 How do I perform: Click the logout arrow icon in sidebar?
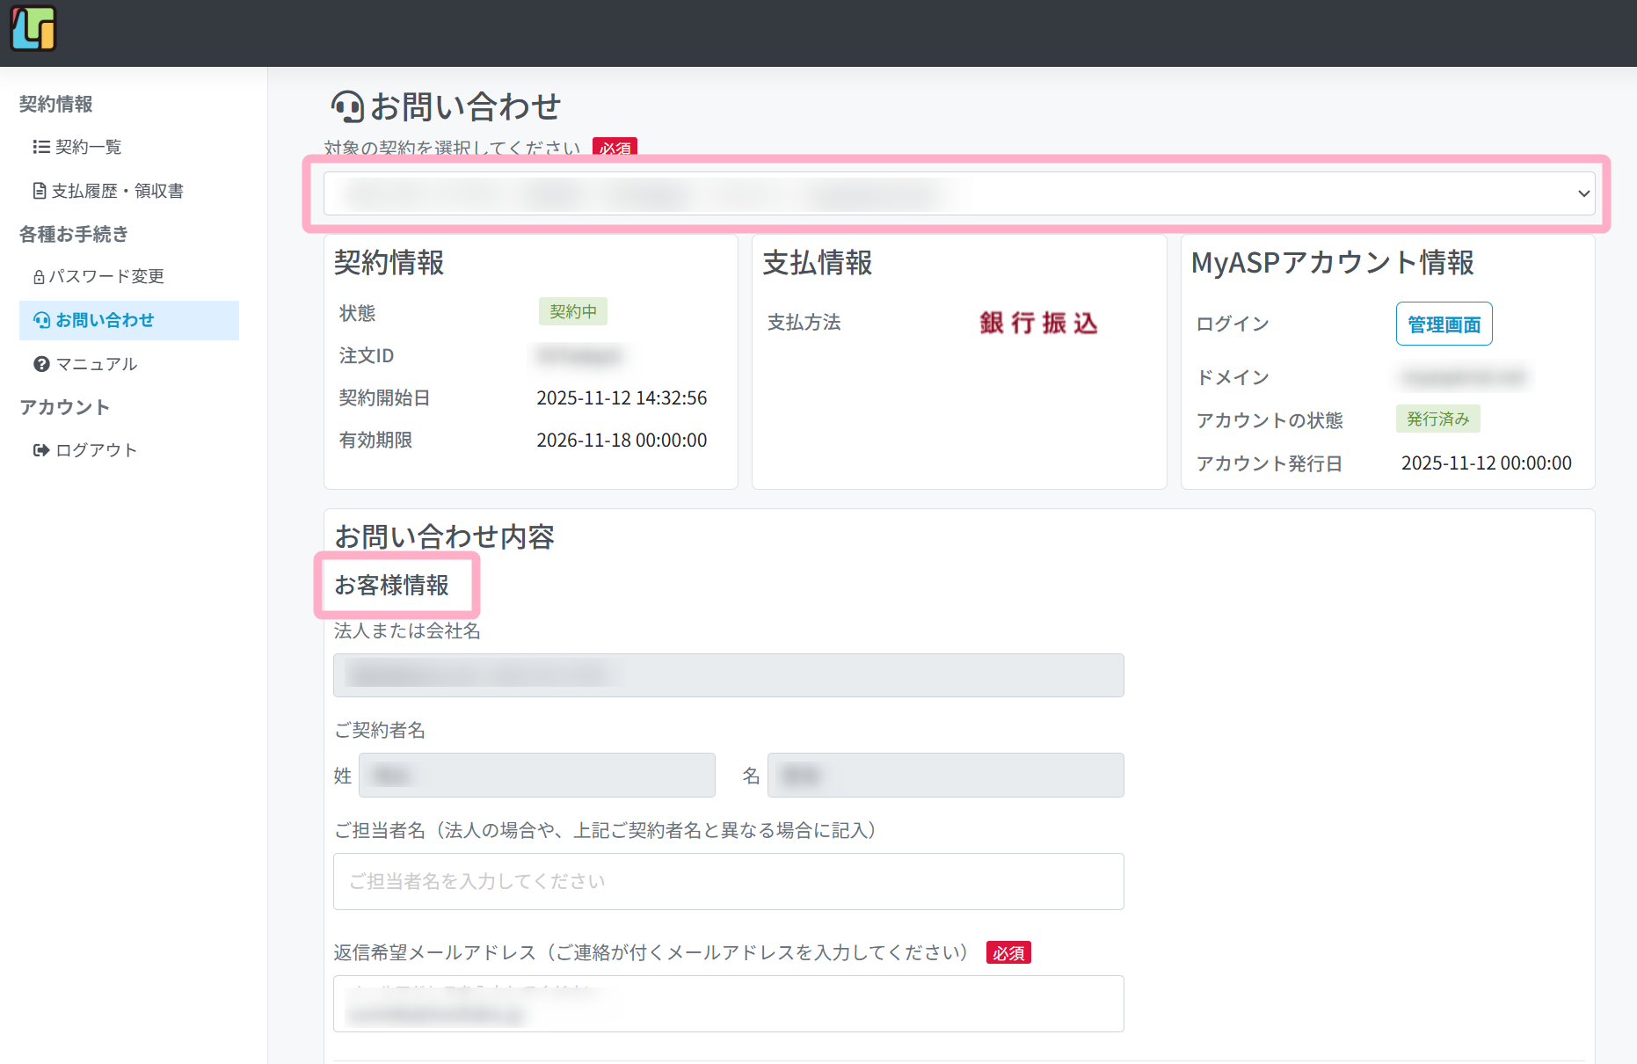(41, 450)
